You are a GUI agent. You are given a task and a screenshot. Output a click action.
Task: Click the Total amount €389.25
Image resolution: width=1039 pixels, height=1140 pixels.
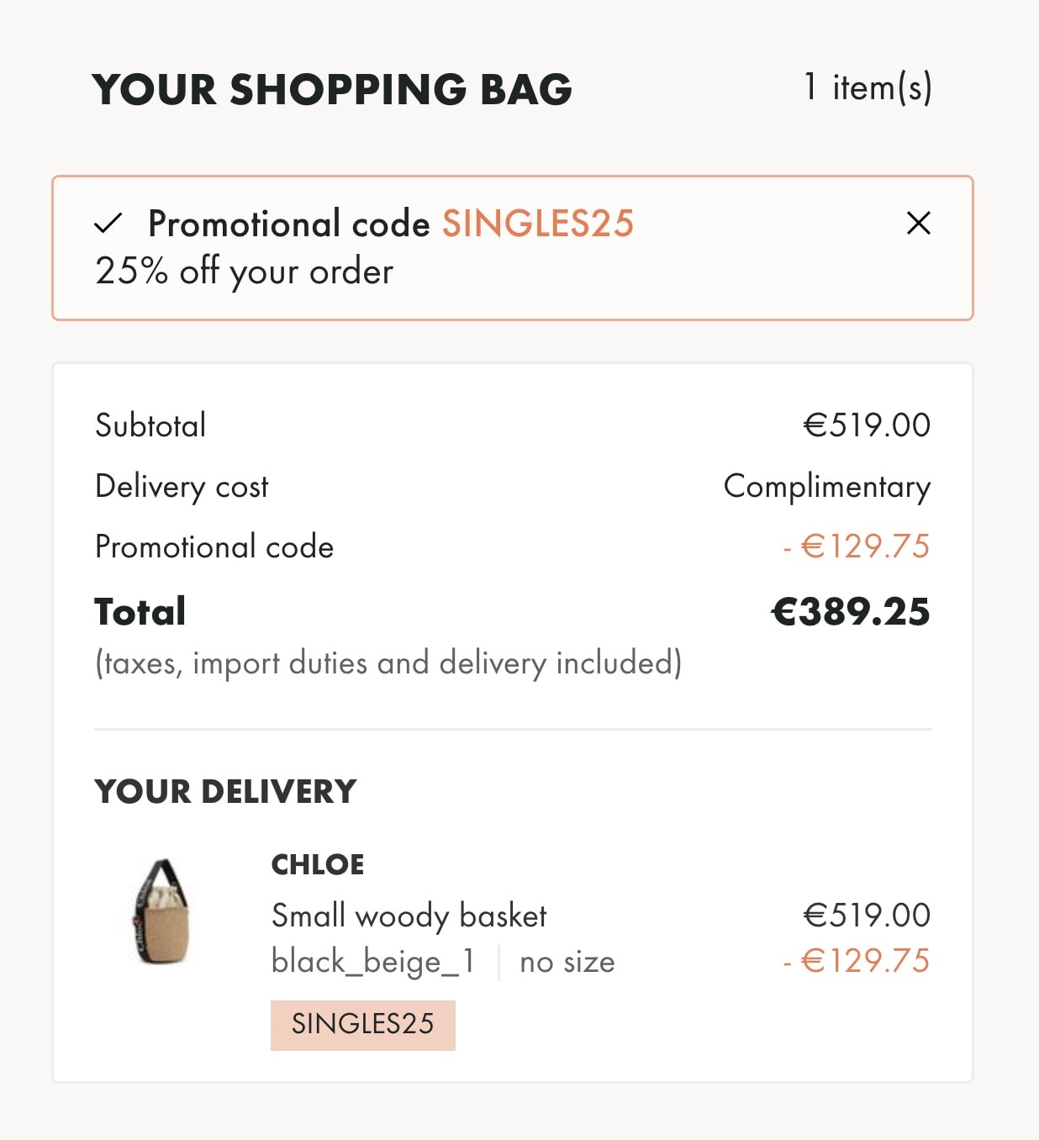coord(851,612)
